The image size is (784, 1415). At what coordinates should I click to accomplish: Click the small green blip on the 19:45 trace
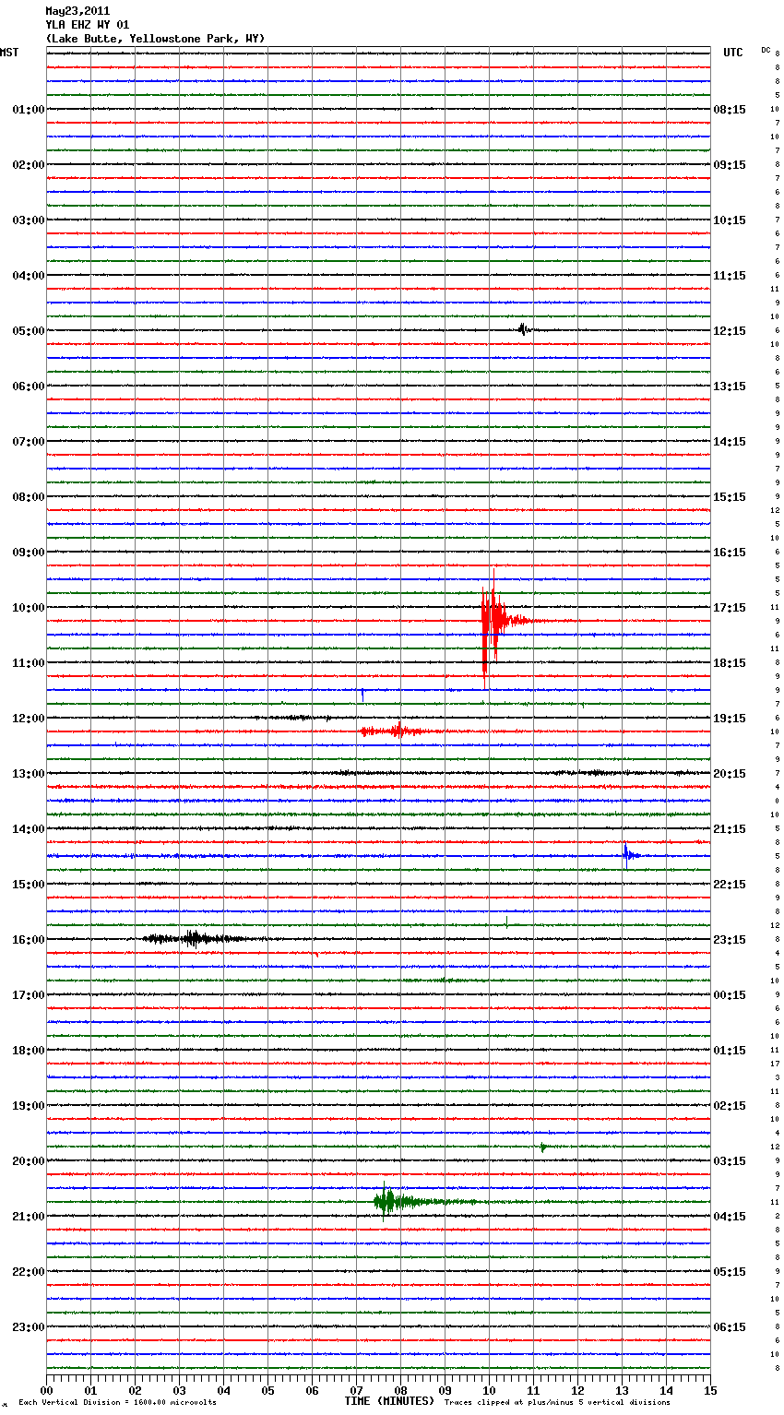[x=543, y=1147]
